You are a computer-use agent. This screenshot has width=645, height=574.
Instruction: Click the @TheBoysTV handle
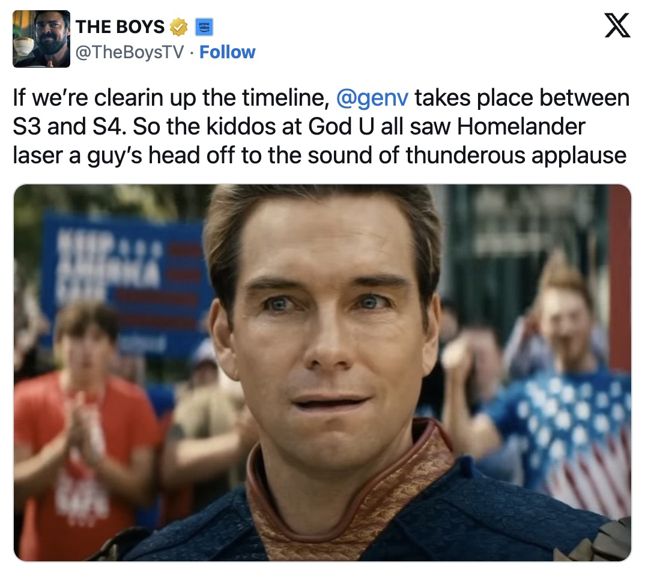pos(130,52)
